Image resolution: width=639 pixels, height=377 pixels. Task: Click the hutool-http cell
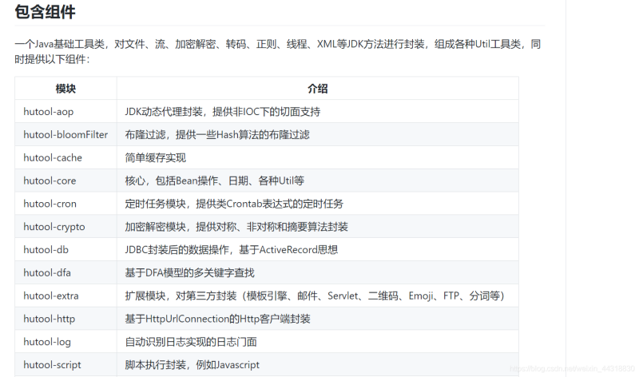coord(65,319)
